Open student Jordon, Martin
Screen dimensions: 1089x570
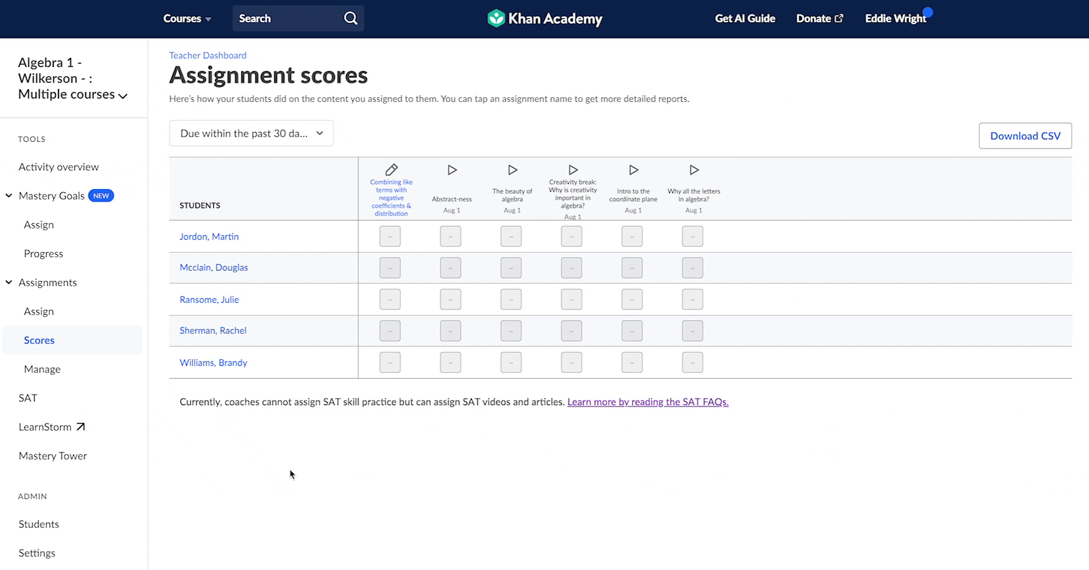click(x=209, y=236)
